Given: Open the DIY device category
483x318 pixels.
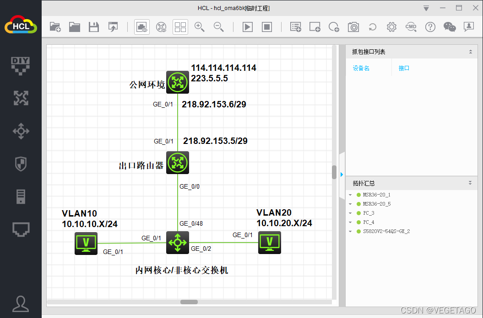Looking at the screenshot, I should [21, 64].
